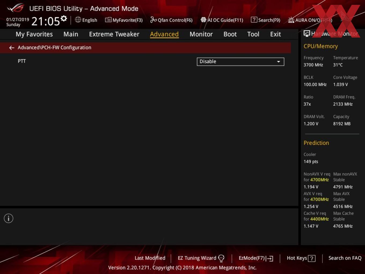Image resolution: width=365 pixels, height=274 pixels.
Task: Click the Advanced\PCH-FW Configuration breadcrumb
Action: 54,48
